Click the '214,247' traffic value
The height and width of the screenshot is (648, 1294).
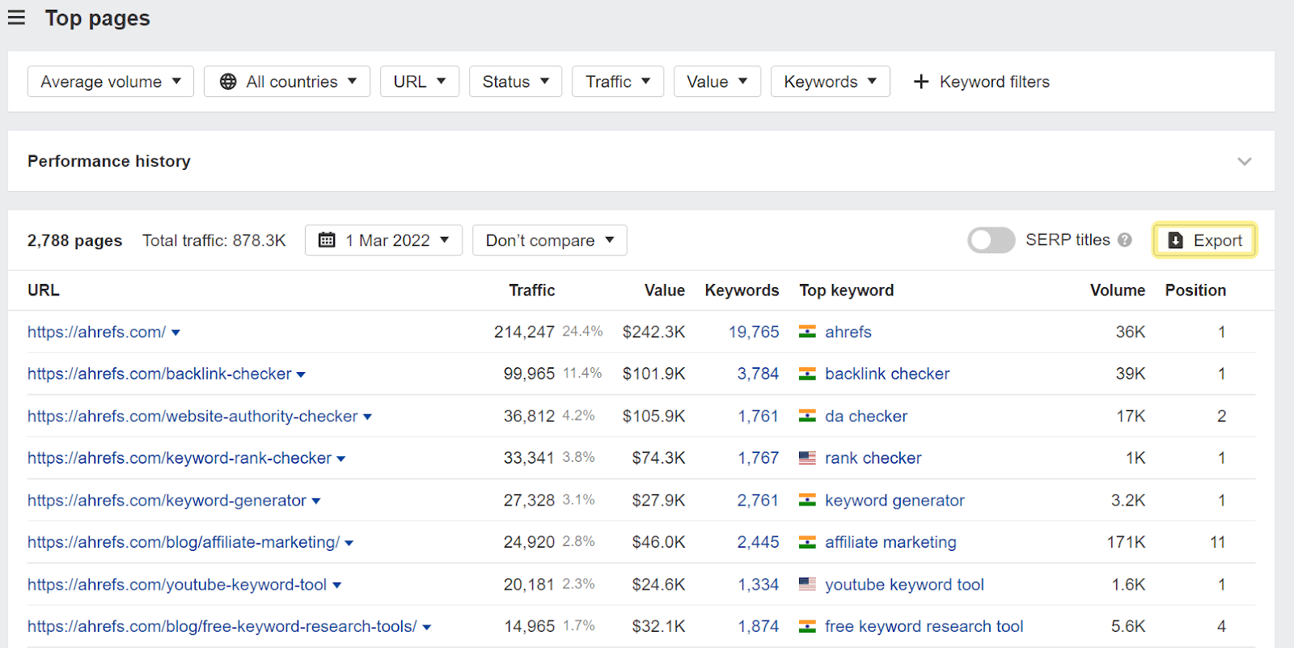click(x=524, y=332)
